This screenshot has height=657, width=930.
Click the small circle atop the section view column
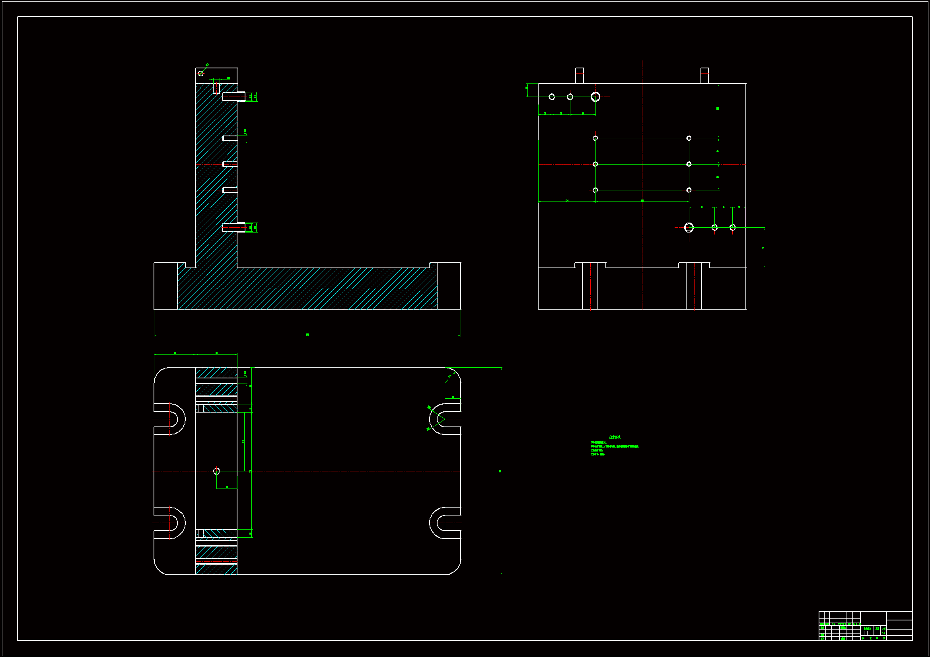pos(201,73)
